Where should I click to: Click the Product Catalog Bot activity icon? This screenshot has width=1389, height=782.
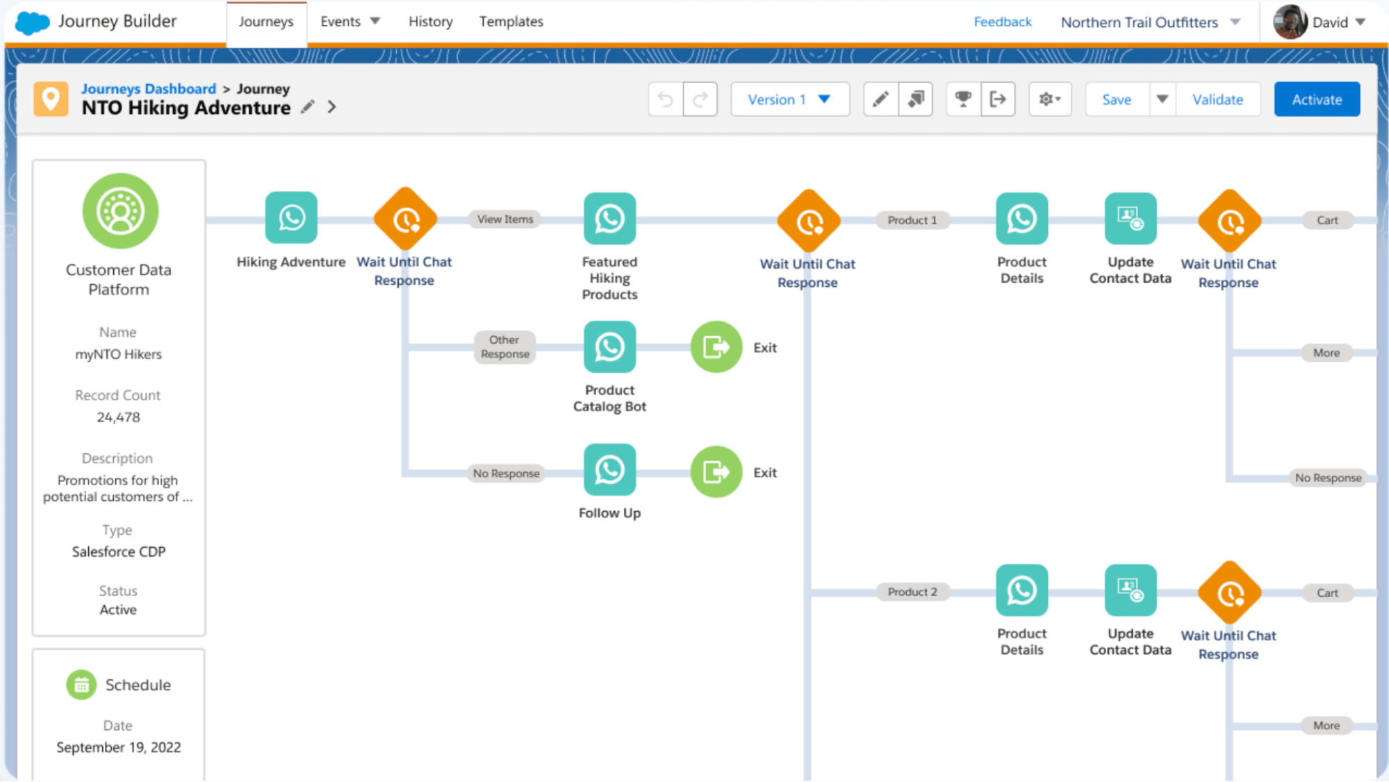point(609,347)
